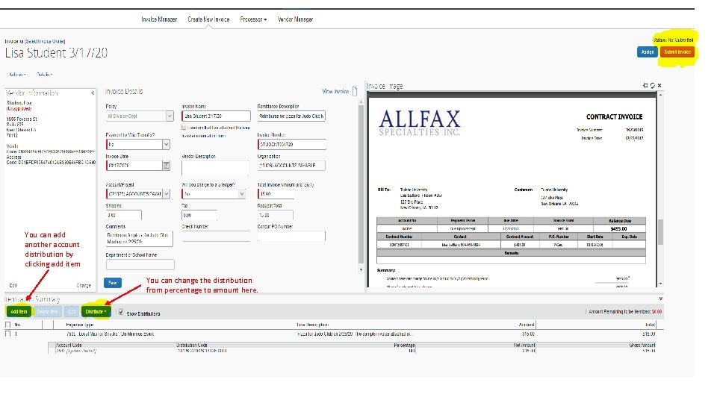Click the ALLFAX invoice image preview

pyautogui.click(x=512, y=192)
